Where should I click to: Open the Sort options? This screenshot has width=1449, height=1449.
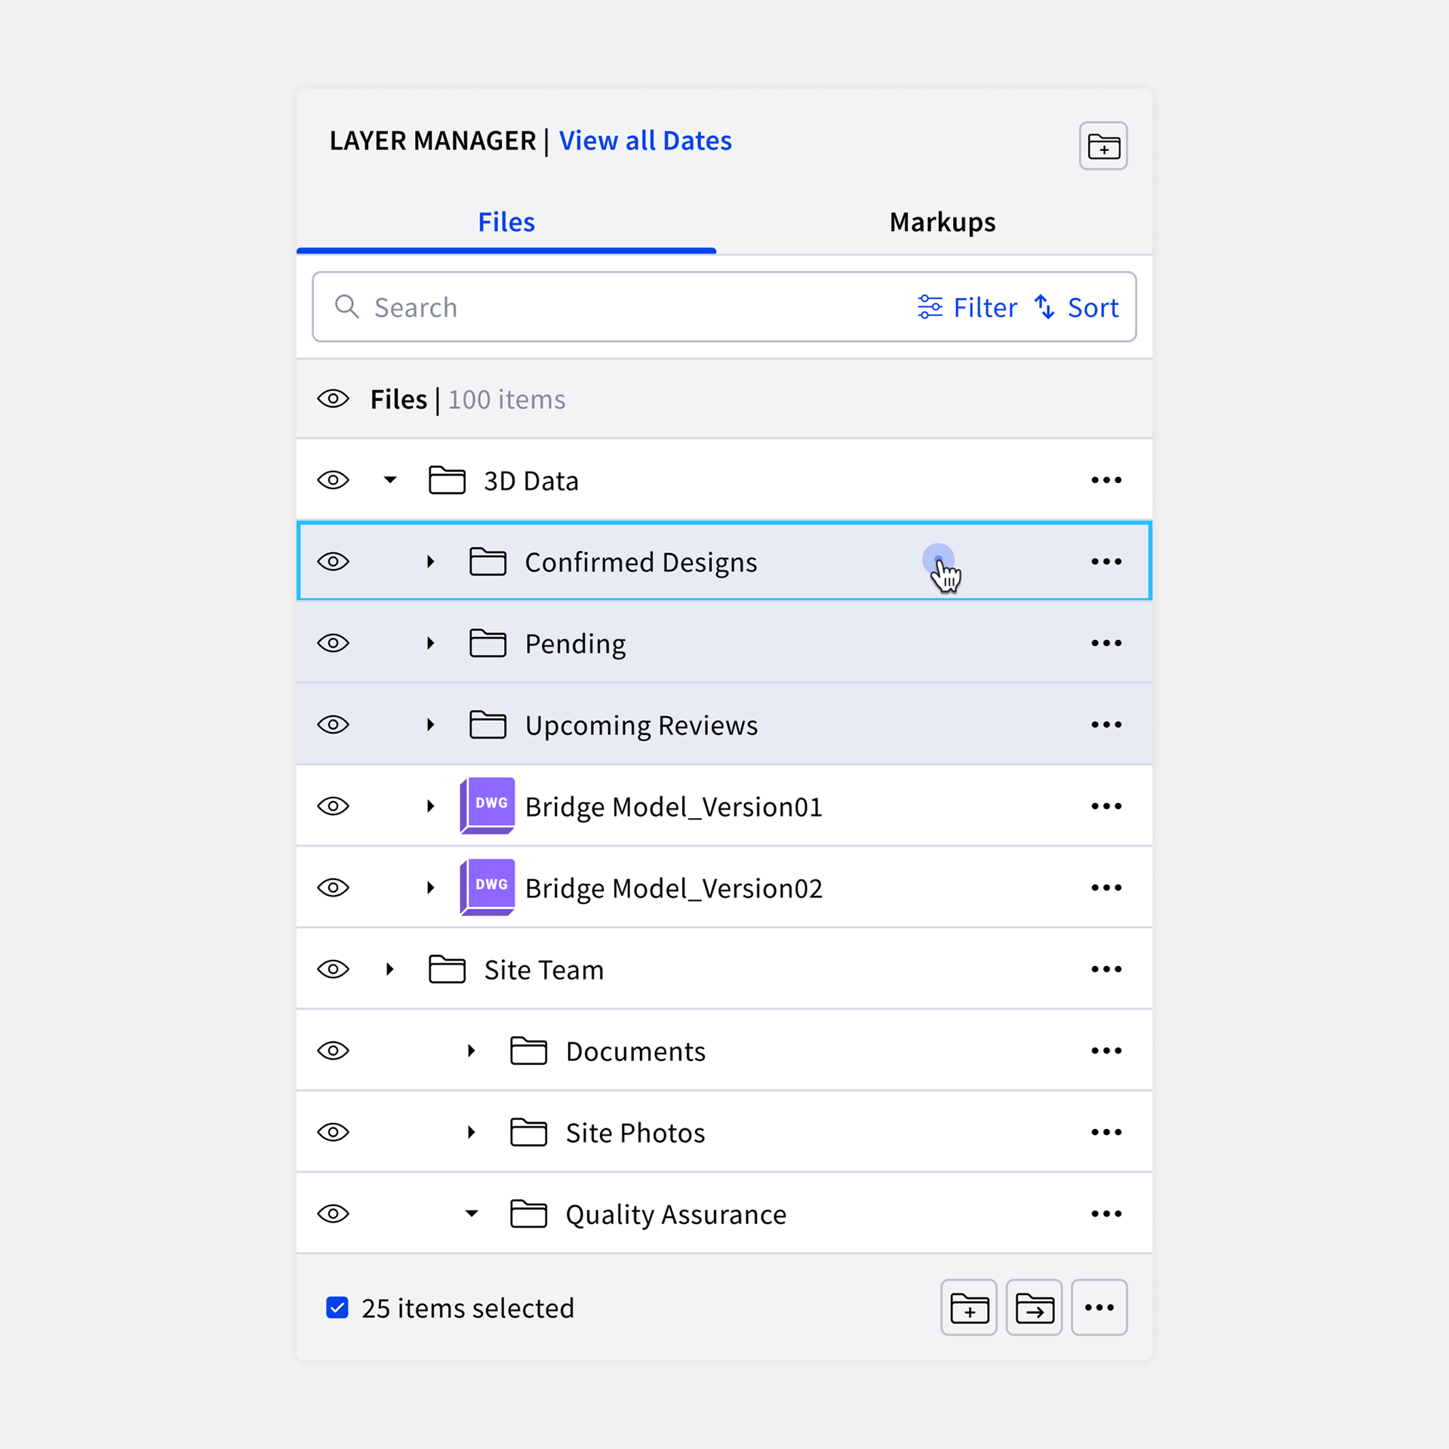pos(1076,307)
